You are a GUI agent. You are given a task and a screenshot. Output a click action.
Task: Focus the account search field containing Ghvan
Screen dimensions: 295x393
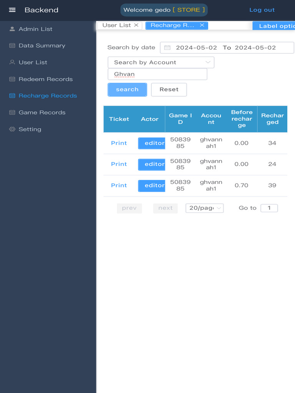[157, 74]
